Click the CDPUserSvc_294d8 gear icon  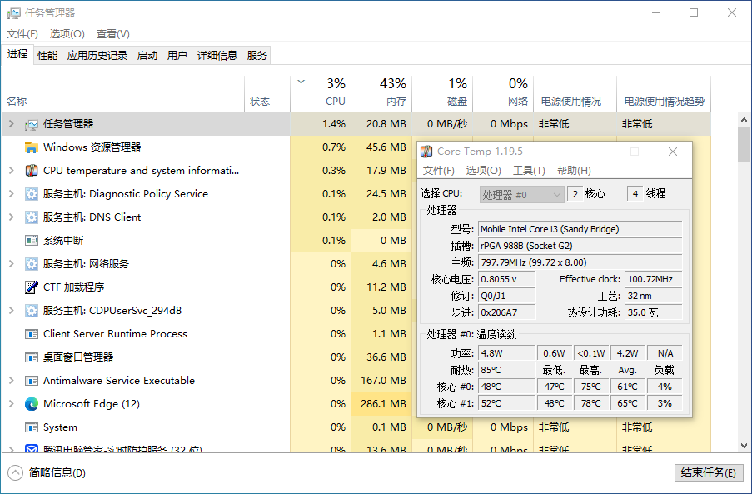click(32, 310)
